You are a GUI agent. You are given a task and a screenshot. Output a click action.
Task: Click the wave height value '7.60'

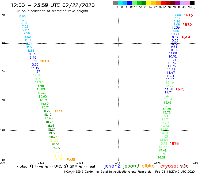(178, 15)
